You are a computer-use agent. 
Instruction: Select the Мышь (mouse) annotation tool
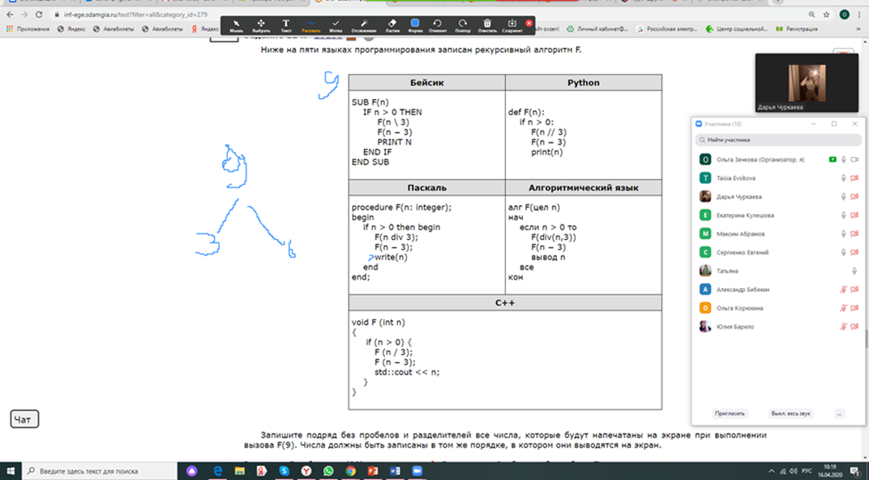click(236, 25)
